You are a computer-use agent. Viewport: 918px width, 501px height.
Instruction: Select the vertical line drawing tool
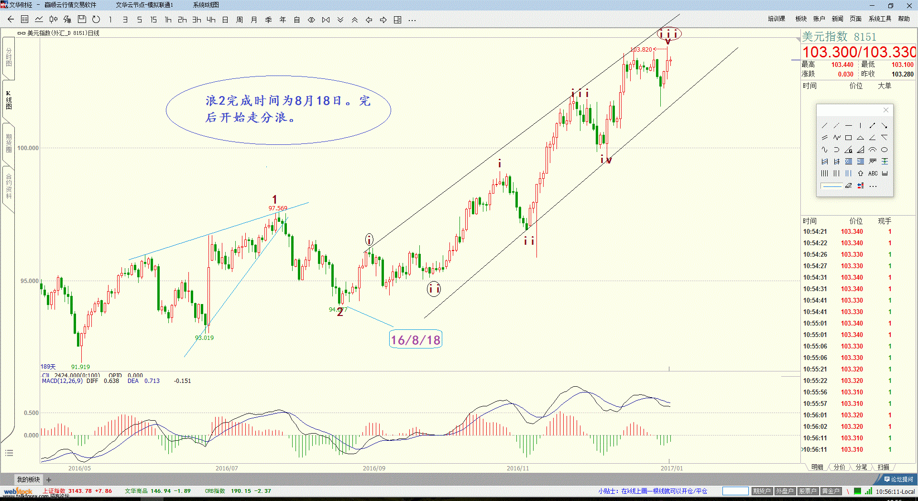click(x=861, y=125)
